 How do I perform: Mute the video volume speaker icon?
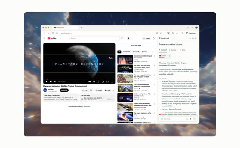[x=55, y=82]
